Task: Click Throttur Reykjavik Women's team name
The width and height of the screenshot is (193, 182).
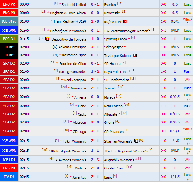Action: pos(126,151)
